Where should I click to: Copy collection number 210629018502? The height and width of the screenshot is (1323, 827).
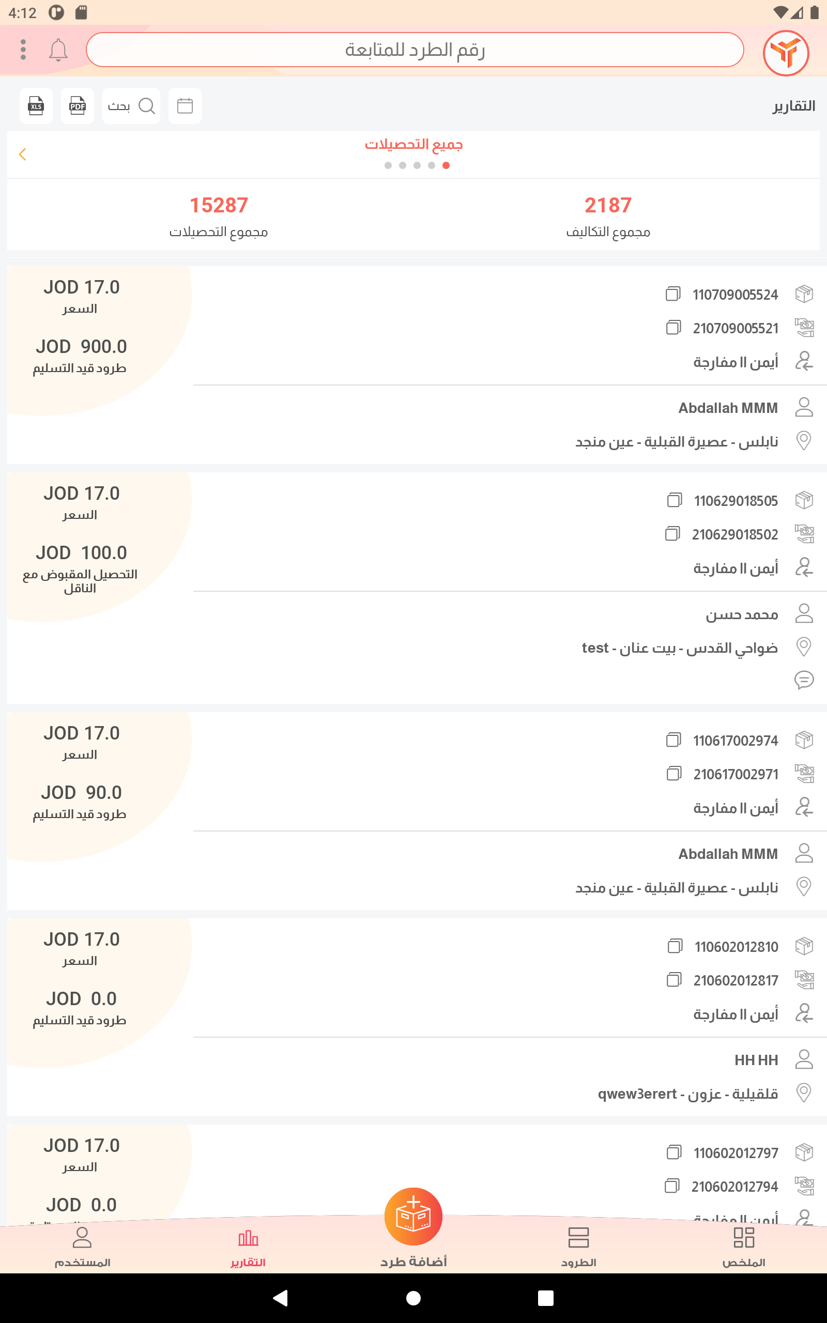(672, 533)
